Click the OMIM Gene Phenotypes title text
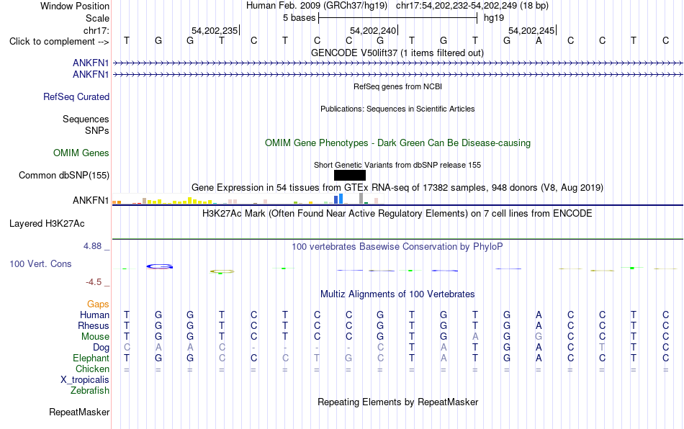 [398, 143]
